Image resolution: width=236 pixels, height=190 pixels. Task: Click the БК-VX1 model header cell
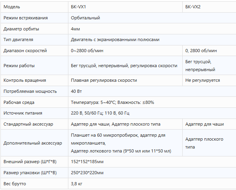pyautogui.click(x=125, y=7)
